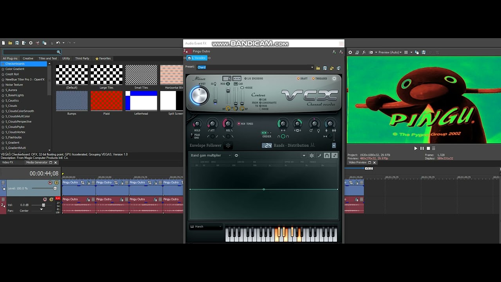Viewport: 501px width, 282px height.
Task: Click the plug-in search magnifier icon
Action: coord(58,52)
